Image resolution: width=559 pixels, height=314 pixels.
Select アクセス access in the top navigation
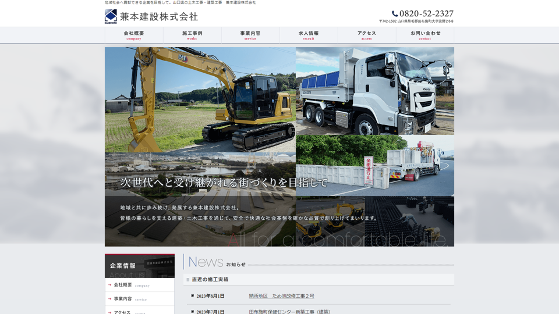pos(367,35)
